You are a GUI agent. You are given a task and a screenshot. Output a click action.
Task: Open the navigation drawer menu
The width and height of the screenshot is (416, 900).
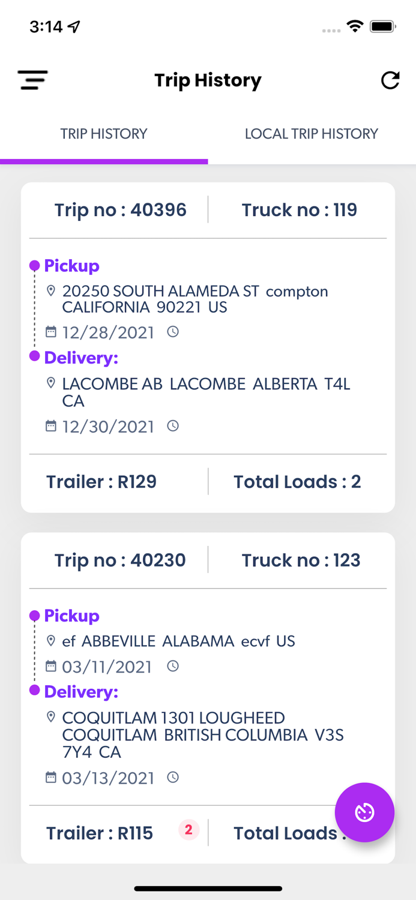(32, 80)
